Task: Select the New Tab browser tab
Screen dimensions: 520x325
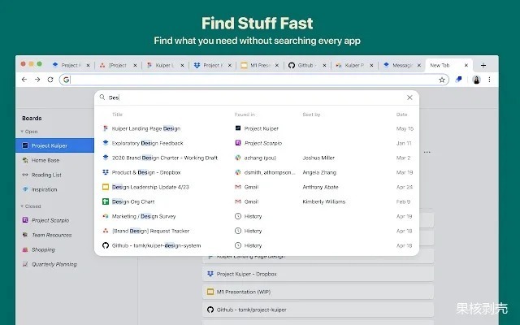Action: pyautogui.click(x=449, y=65)
